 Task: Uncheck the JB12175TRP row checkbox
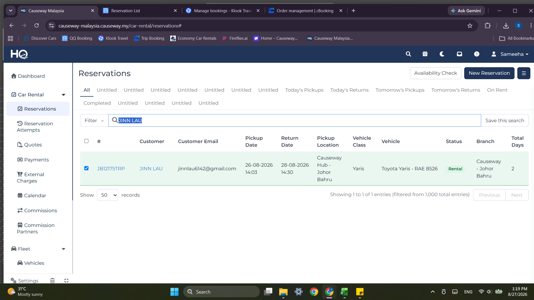click(x=86, y=168)
